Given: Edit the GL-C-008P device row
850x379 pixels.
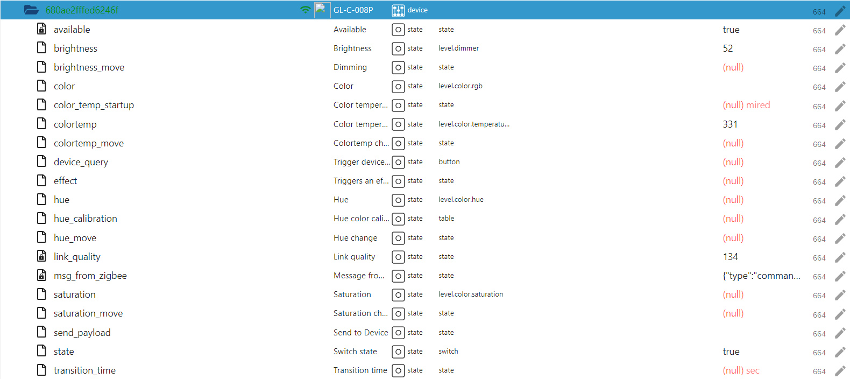Looking at the screenshot, I should 840,11.
